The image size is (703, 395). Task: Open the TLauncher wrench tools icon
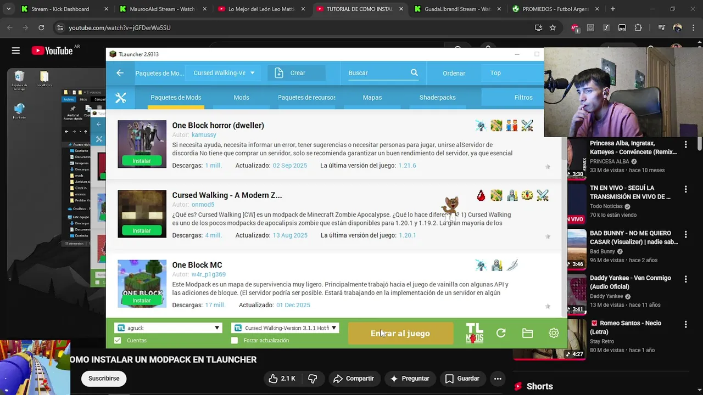(x=121, y=98)
